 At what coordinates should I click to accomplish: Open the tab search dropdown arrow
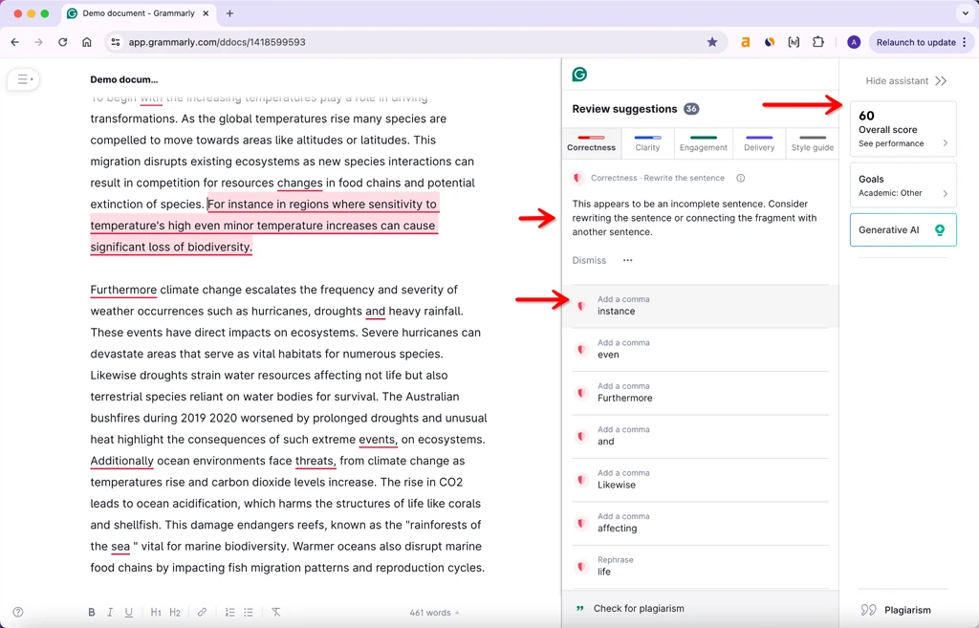coord(966,13)
